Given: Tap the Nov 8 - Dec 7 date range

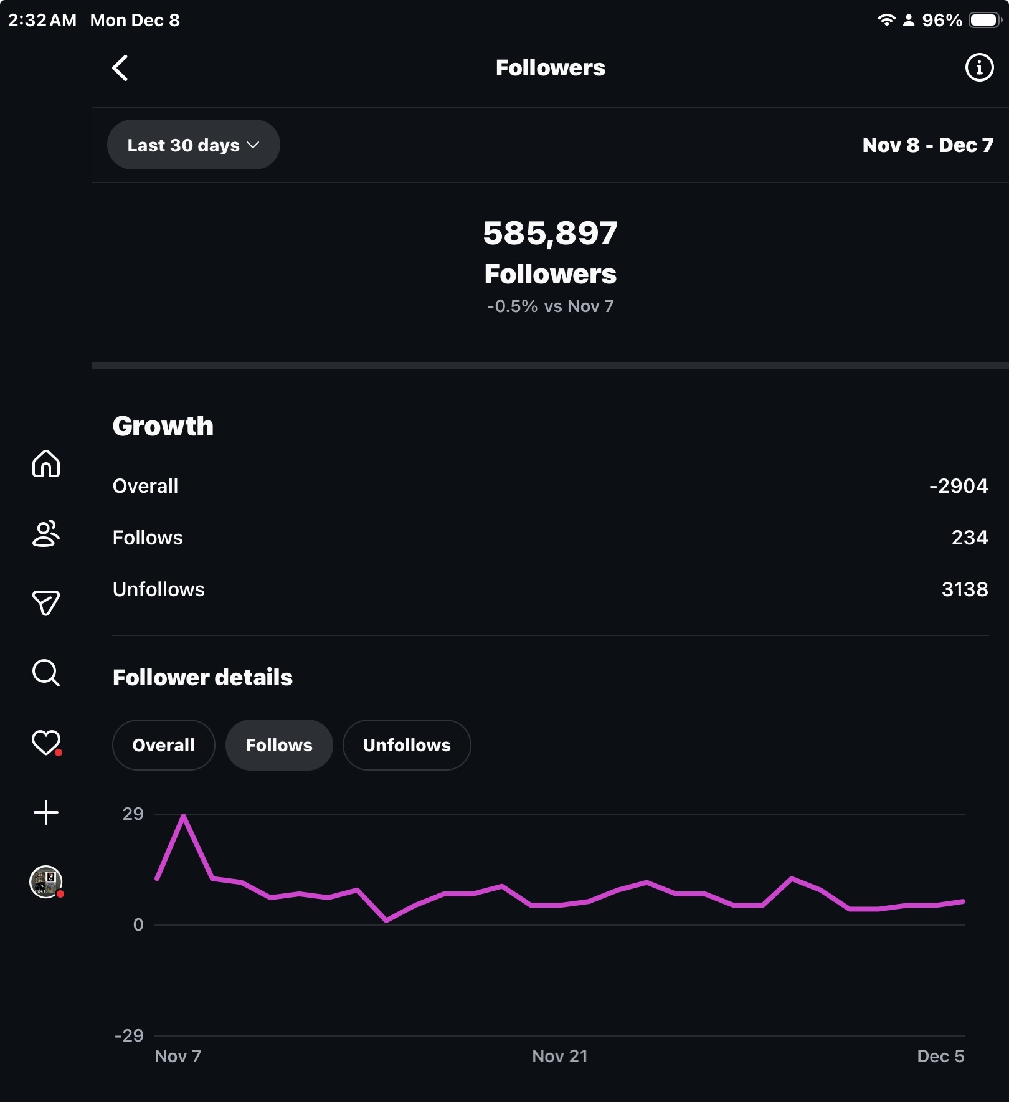Looking at the screenshot, I should (927, 145).
